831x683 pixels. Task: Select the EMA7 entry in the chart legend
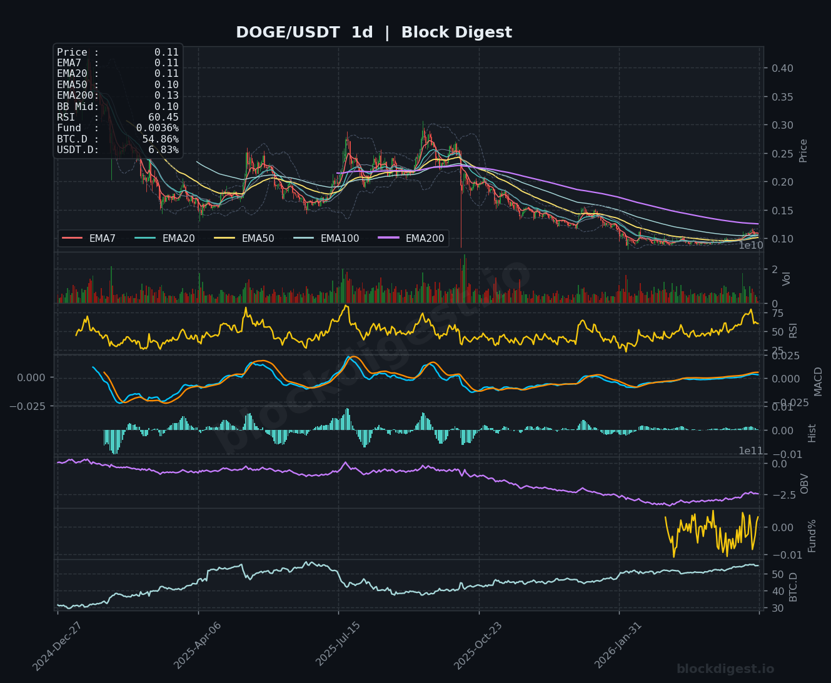[89, 238]
